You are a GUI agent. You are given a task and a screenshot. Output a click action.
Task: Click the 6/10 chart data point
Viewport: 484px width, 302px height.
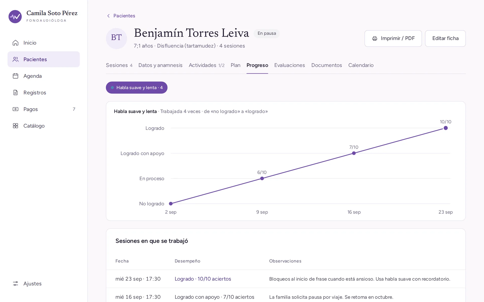point(262,178)
